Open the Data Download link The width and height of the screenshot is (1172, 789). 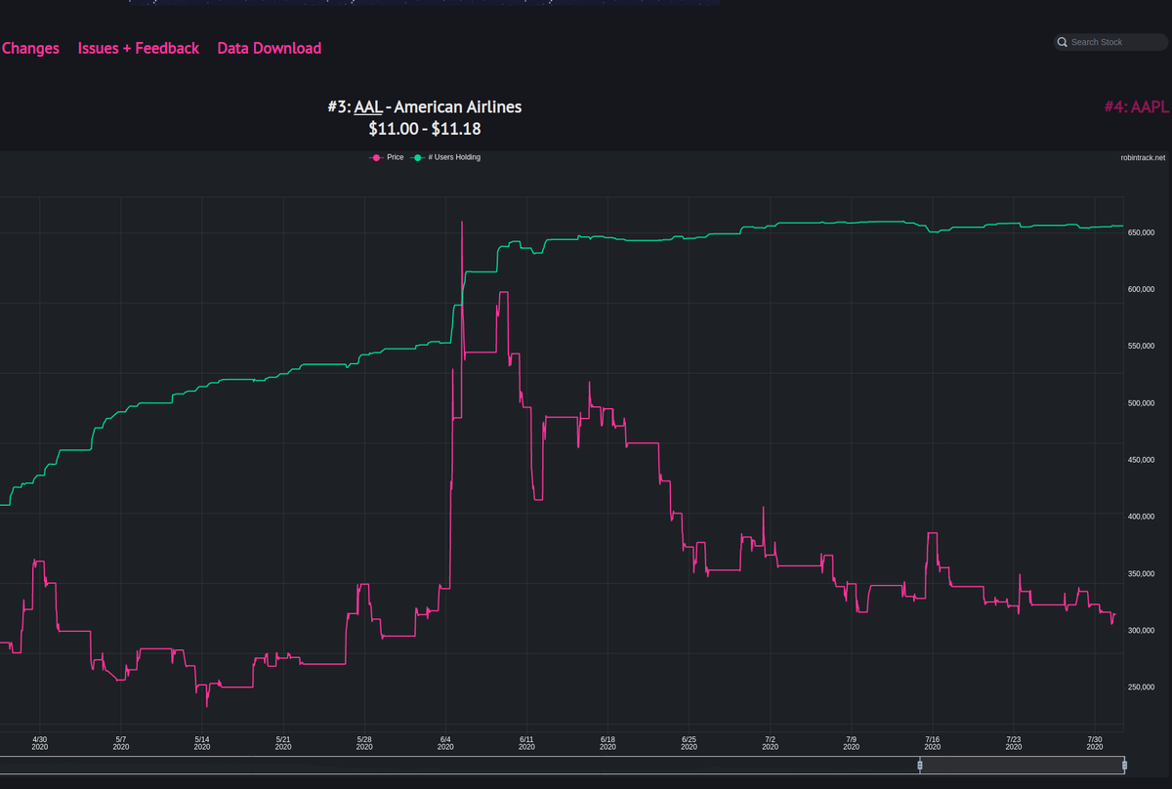270,48
